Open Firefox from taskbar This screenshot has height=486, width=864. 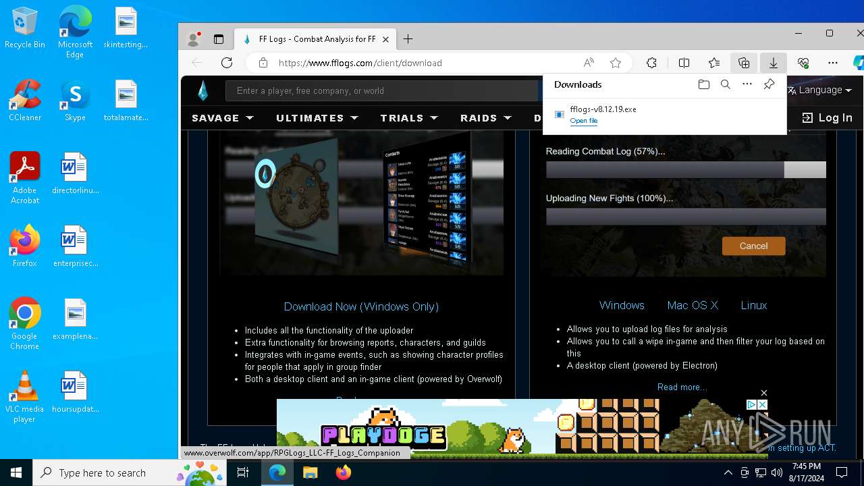(344, 473)
